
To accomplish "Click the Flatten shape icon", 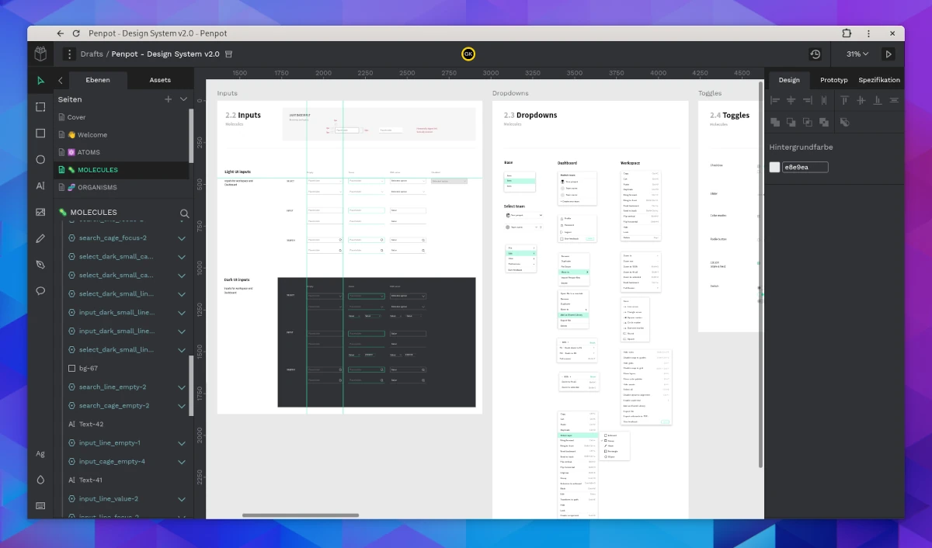I will (844, 122).
